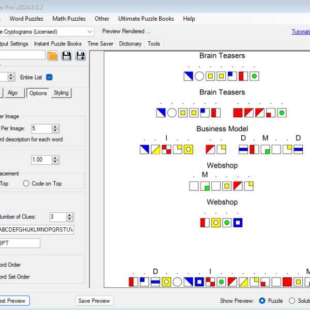Open the Word Puzzles menu
This screenshot has height=310, width=310.
coord(26,19)
